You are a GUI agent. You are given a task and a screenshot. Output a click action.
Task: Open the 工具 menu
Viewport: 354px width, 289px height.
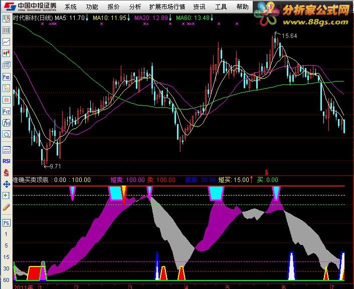(x=221, y=7)
